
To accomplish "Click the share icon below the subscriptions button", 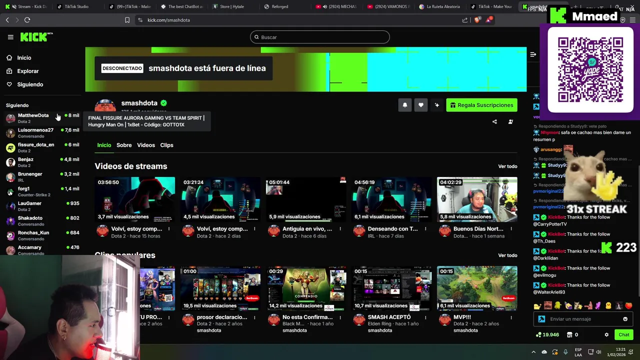I will 494,121.
